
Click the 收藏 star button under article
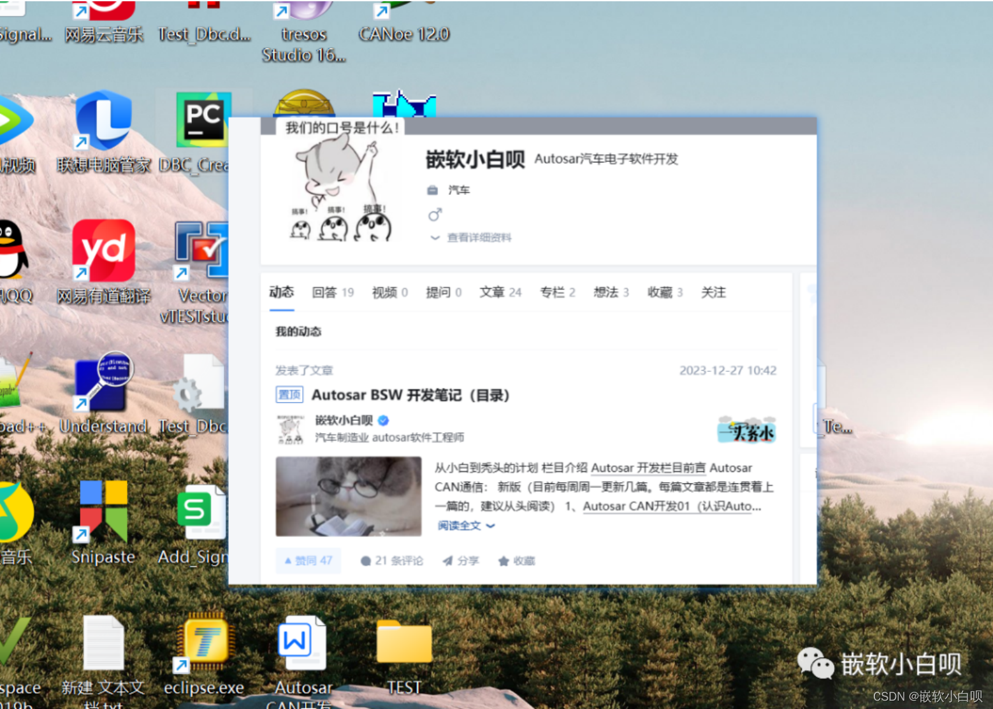point(517,561)
